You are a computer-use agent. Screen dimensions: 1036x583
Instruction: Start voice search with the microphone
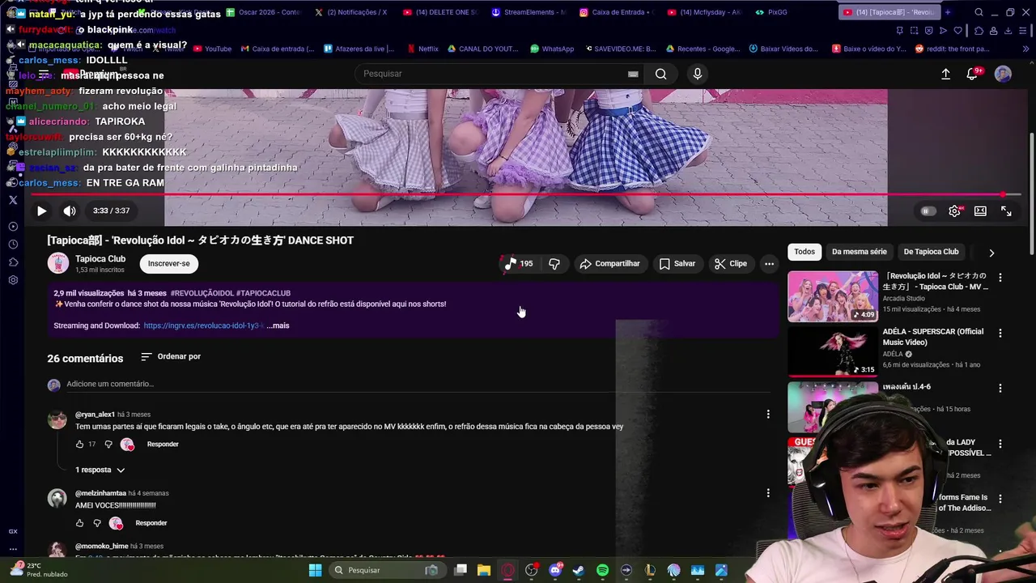pyautogui.click(x=698, y=74)
